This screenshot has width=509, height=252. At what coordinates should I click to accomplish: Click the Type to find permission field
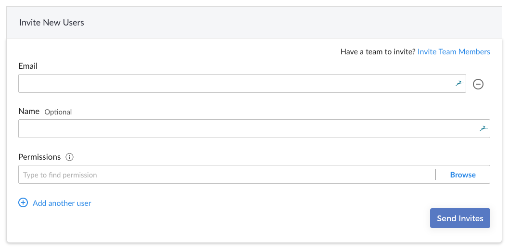pyautogui.click(x=227, y=175)
